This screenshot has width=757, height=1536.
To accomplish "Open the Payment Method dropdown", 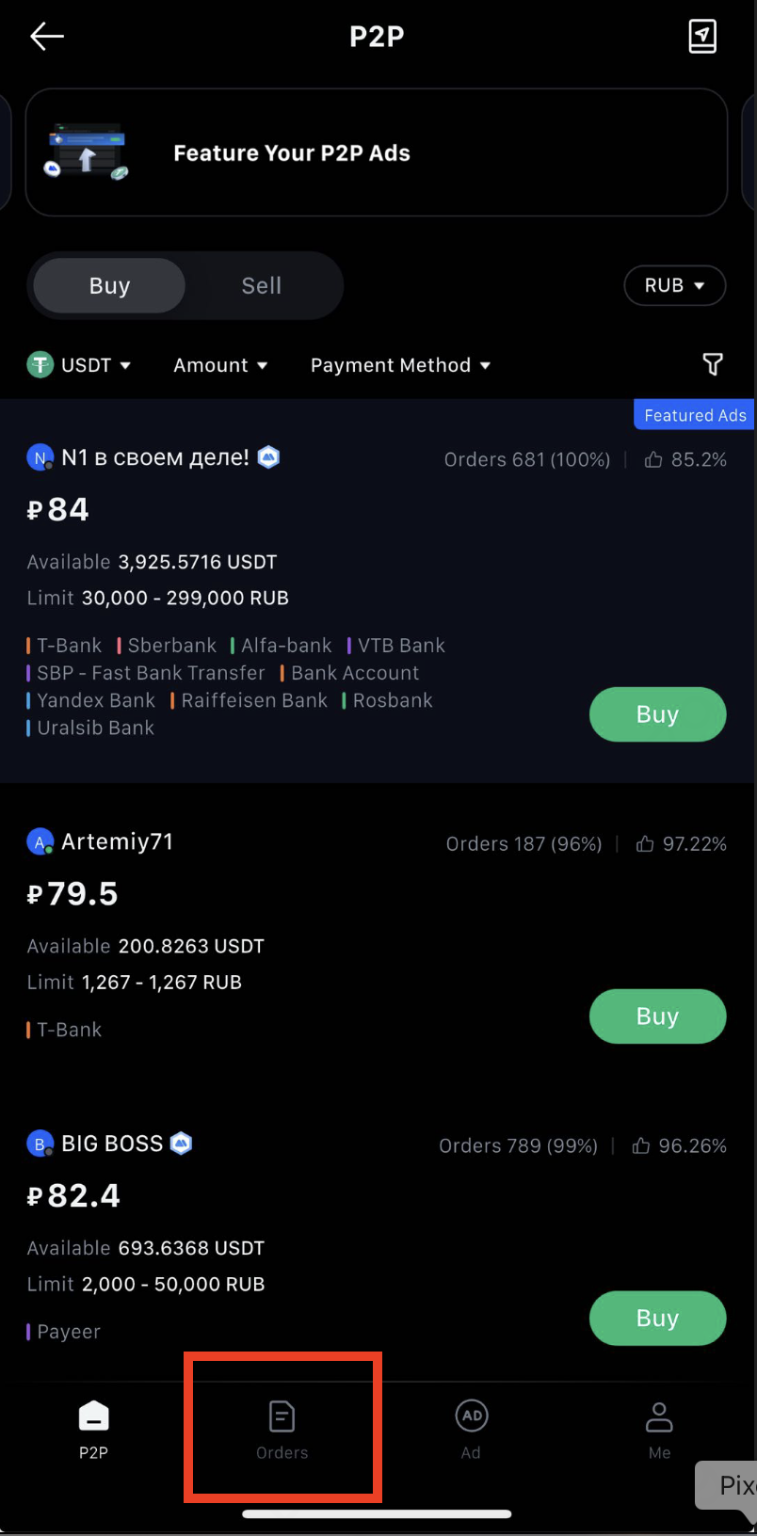I will tap(400, 365).
